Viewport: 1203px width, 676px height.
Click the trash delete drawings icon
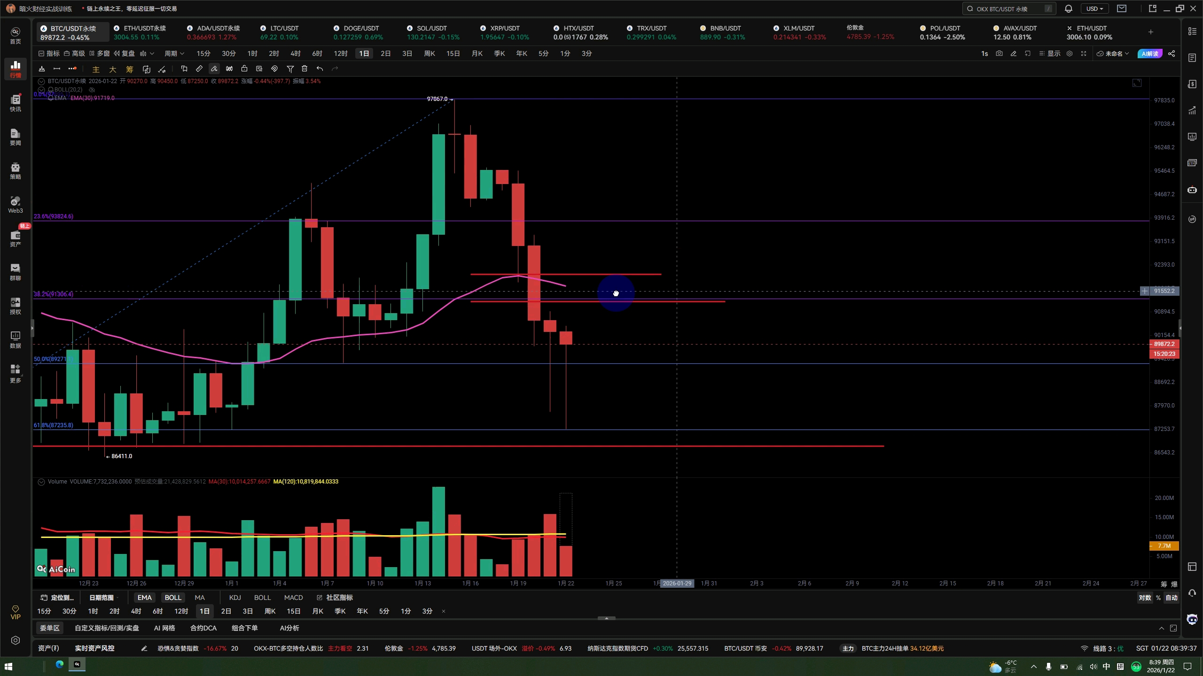305,69
